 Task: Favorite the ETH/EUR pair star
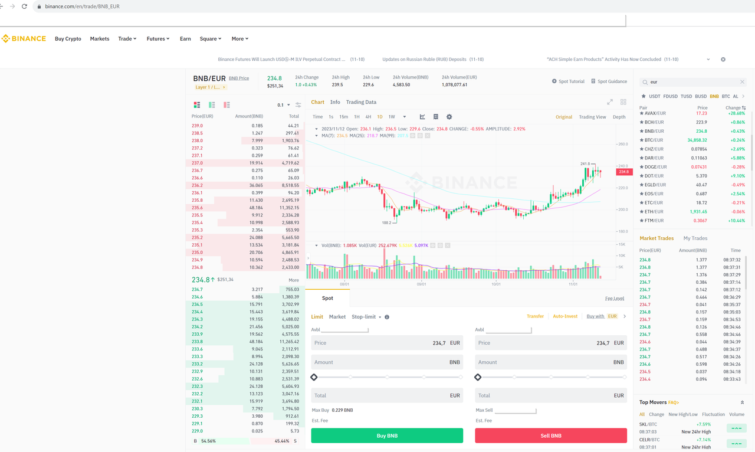pyautogui.click(x=642, y=211)
